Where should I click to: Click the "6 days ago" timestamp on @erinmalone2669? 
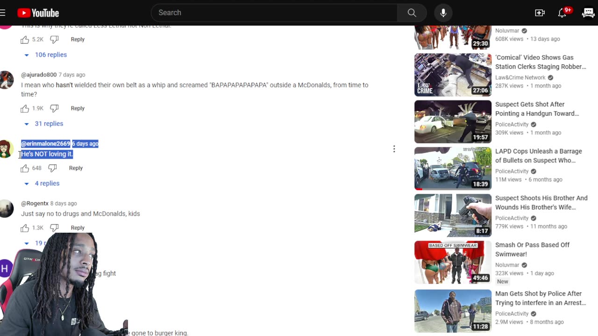(85, 144)
